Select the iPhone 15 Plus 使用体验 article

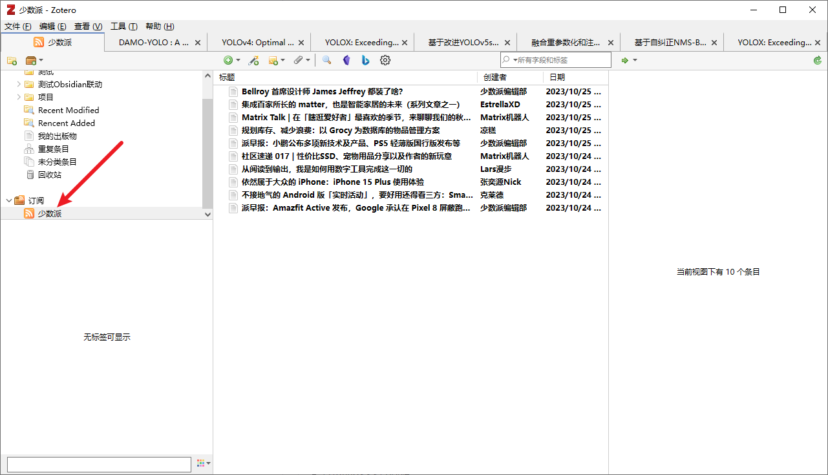click(x=410, y=182)
